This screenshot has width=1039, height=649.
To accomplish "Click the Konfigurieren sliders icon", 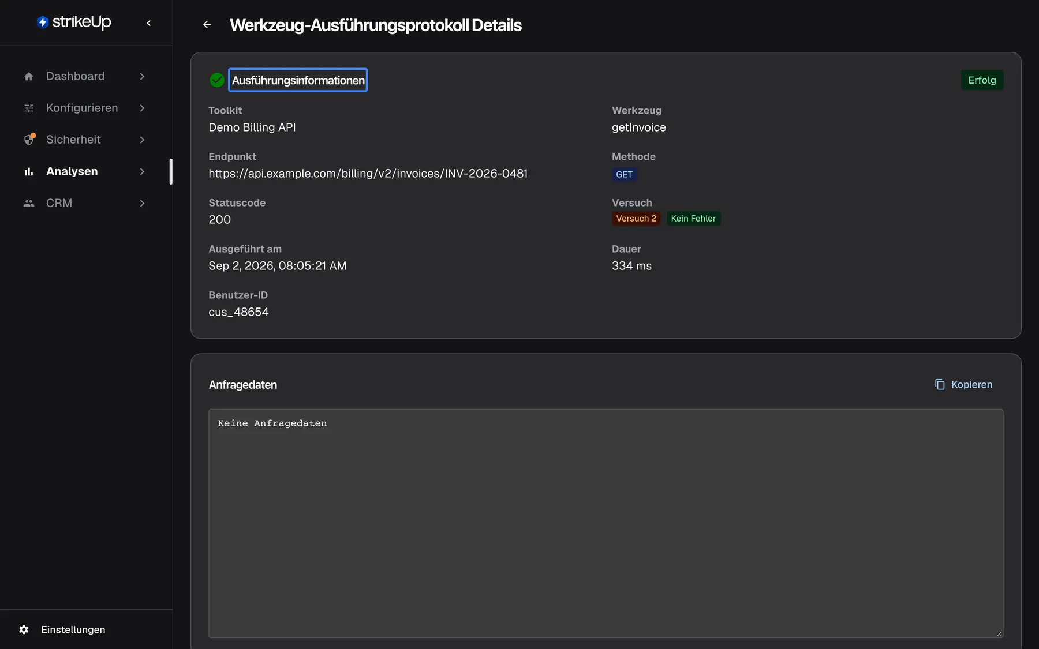I will [x=29, y=108].
